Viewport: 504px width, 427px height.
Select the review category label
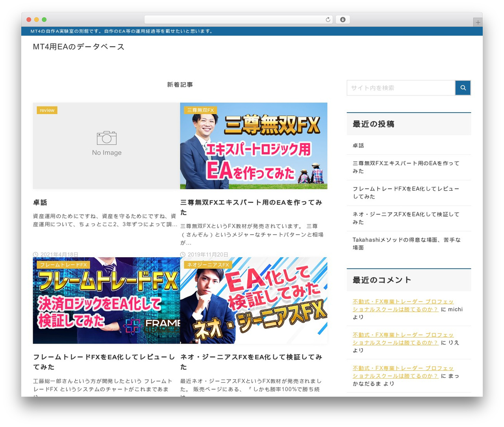47,110
